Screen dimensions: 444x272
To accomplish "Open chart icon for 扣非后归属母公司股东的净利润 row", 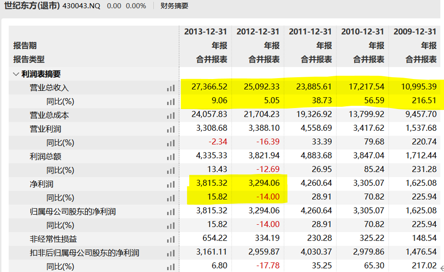I will [x=171, y=253].
